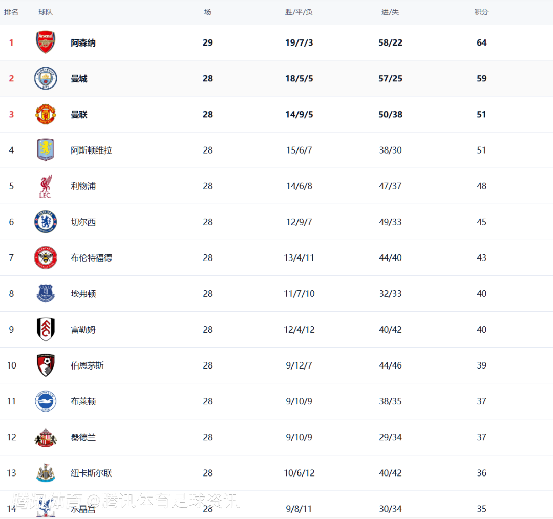Click the Fulham club crest
Image resolution: width=553 pixels, height=519 pixels.
tap(46, 329)
